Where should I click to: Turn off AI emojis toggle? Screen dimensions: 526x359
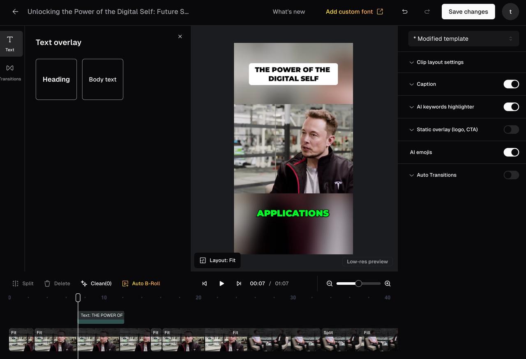[x=511, y=152]
